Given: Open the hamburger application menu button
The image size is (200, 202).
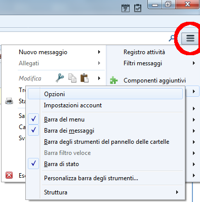Looking at the screenshot, I should (x=190, y=38).
